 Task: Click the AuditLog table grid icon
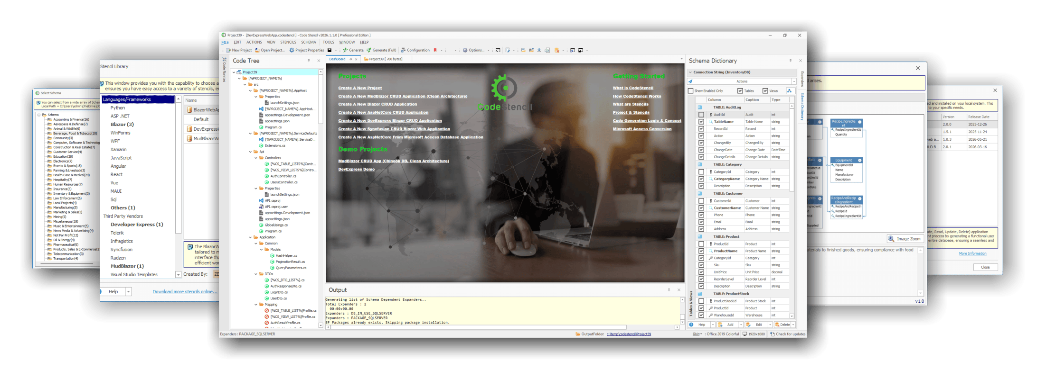700,108
